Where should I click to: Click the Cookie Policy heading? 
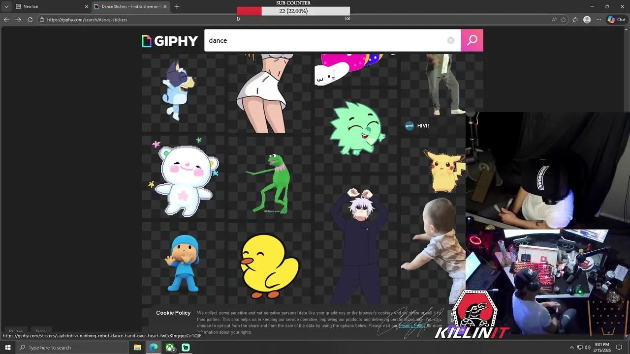[173, 313]
